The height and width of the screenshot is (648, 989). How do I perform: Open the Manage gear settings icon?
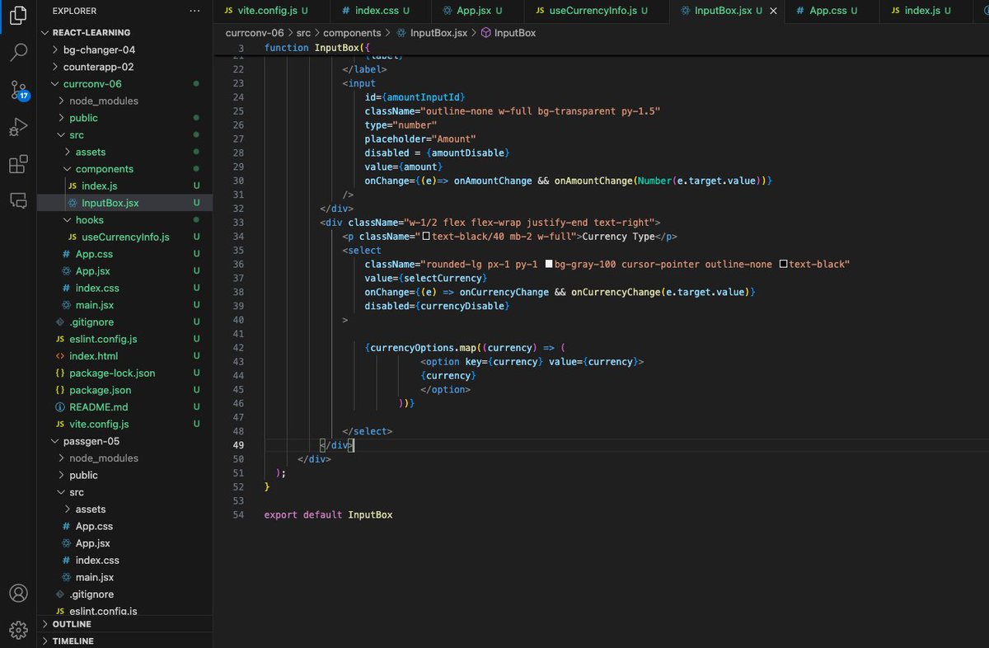[18, 630]
